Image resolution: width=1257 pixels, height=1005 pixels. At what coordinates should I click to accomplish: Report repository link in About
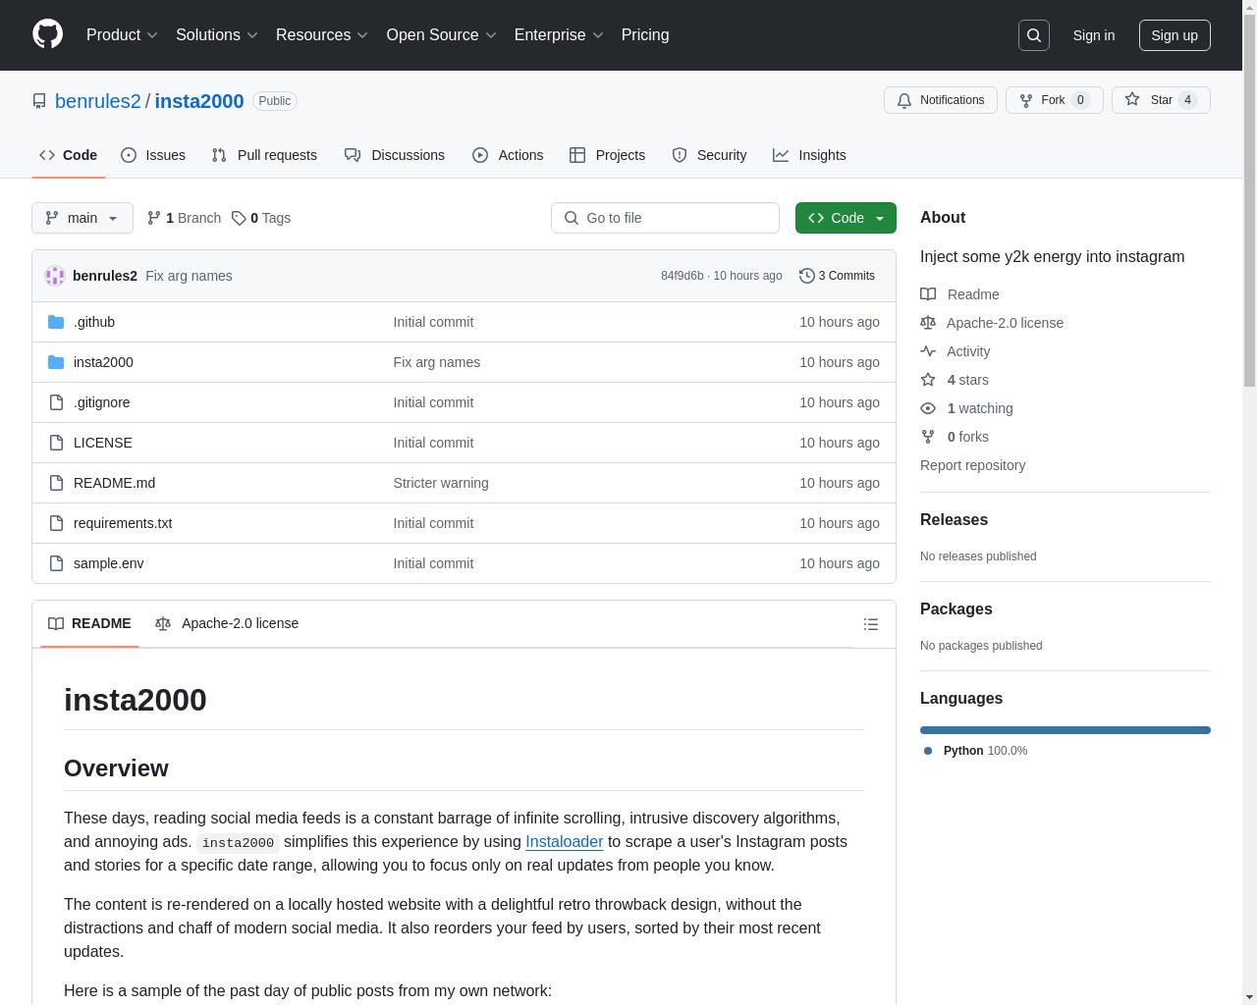972,465
